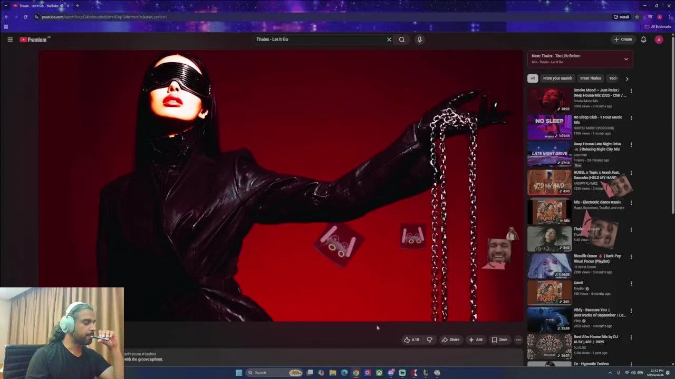Open options for Kamli video
675x379 pixels.
[x=631, y=284]
